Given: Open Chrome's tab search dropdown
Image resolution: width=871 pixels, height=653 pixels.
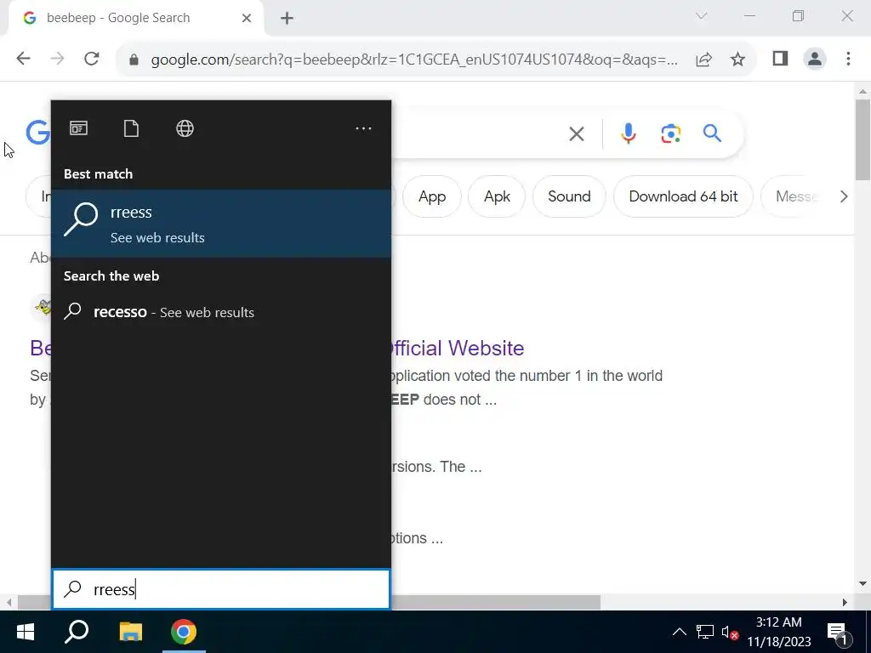Looking at the screenshot, I should coord(701,15).
